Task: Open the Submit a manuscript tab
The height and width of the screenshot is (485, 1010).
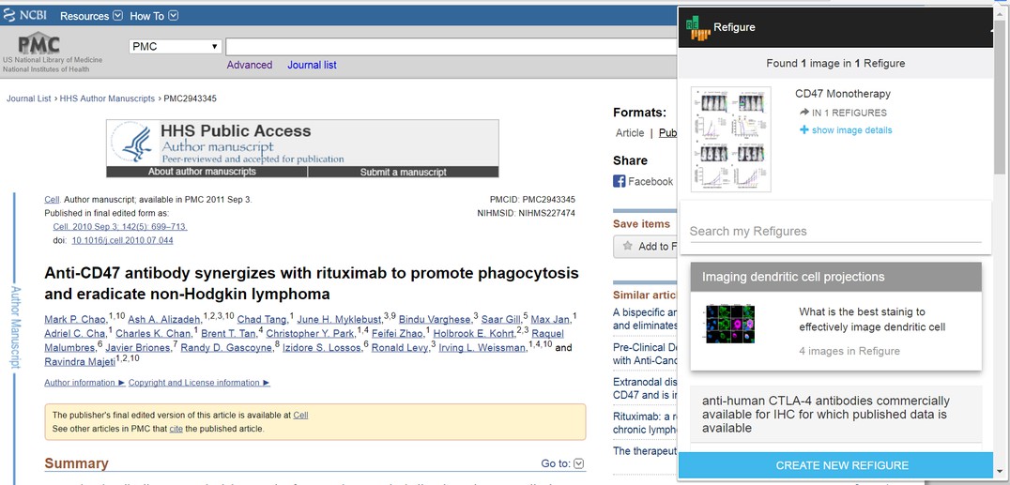Action: tap(403, 172)
